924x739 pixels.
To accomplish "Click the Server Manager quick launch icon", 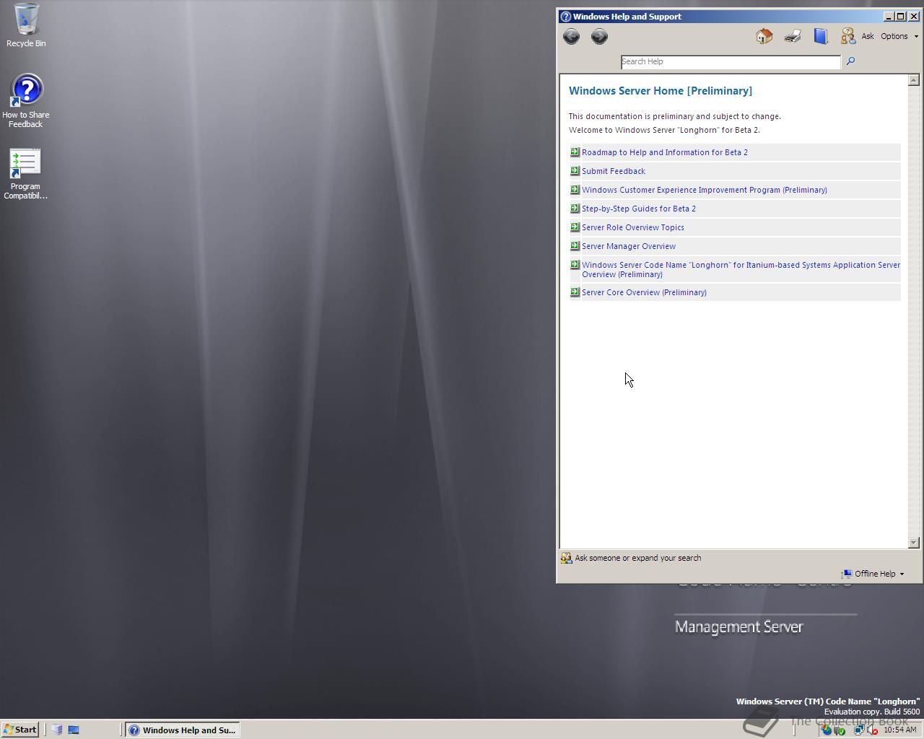I will (x=57, y=730).
